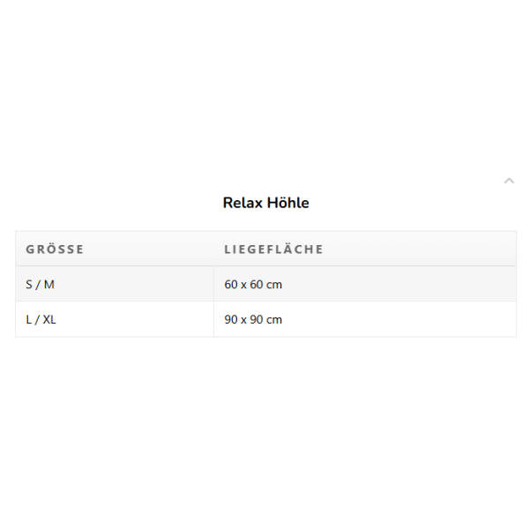Viewport: 529px width, 529px height.
Task: Click the "x" in the 60 x 60 cm cell
Action: 244,285
